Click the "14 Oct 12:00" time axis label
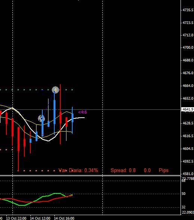 coord(40,218)
